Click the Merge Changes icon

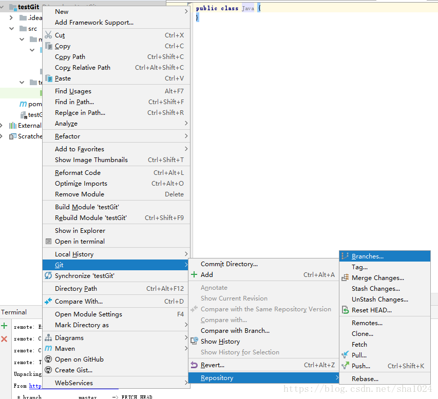coord(345,277)
